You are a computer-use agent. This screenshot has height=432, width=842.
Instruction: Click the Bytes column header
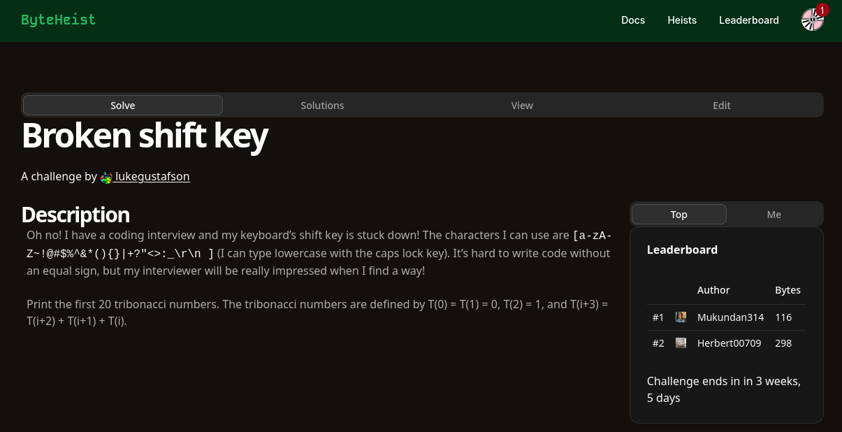click(x=787, y=289)
